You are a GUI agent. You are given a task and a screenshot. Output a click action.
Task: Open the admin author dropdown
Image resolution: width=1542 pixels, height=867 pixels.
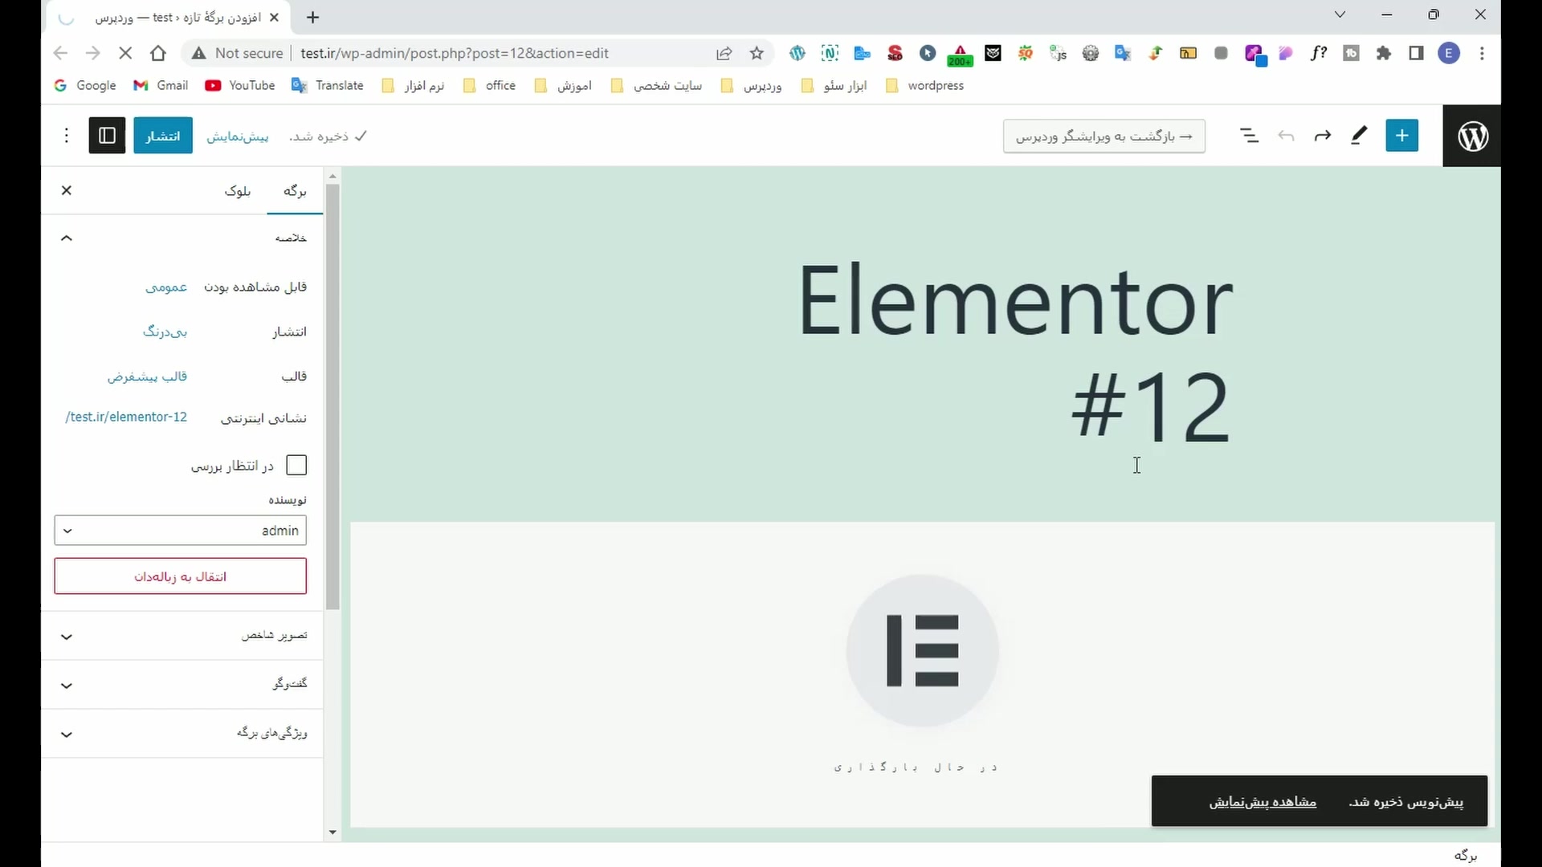pos(181,531)
